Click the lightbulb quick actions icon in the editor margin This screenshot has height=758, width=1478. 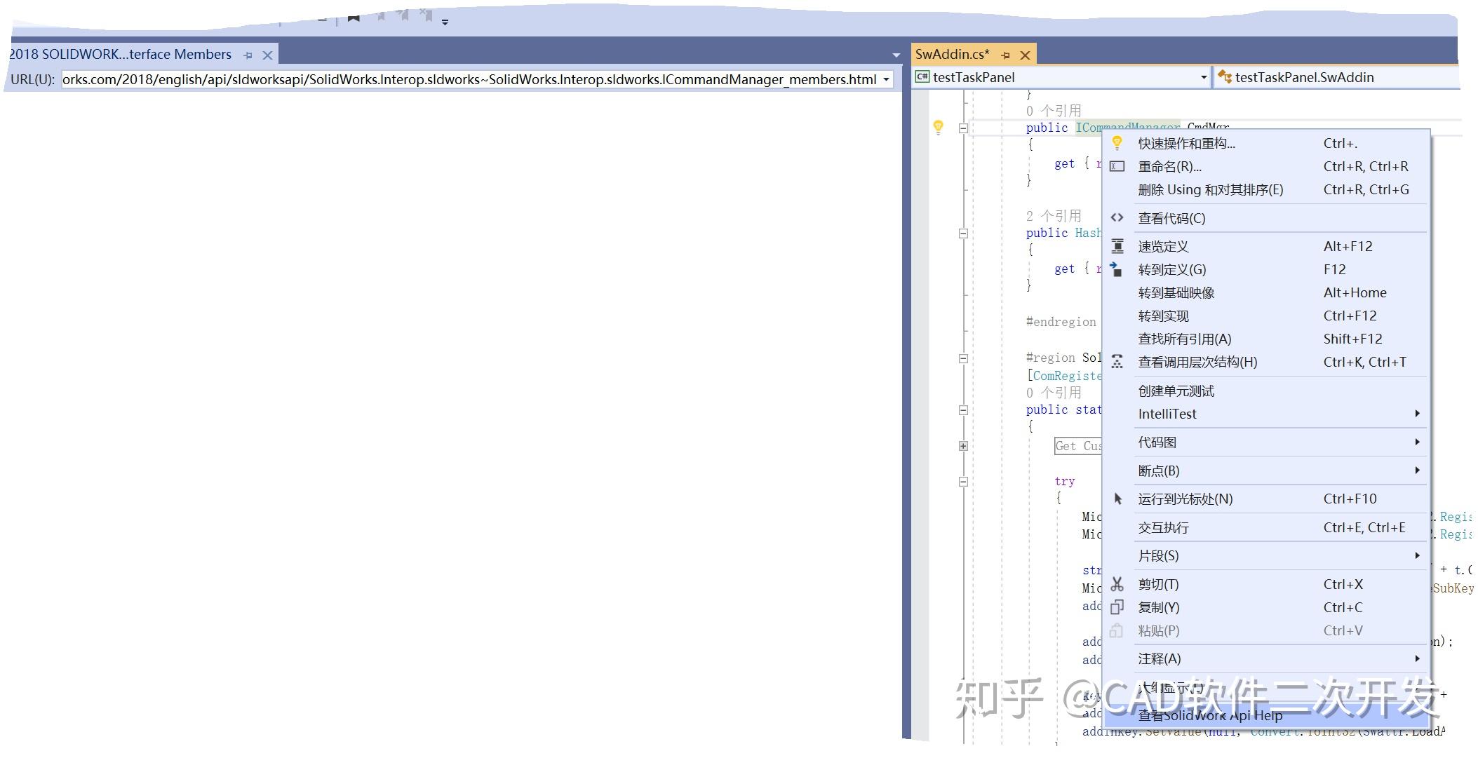pyautogui.click(x=938, y=127)
